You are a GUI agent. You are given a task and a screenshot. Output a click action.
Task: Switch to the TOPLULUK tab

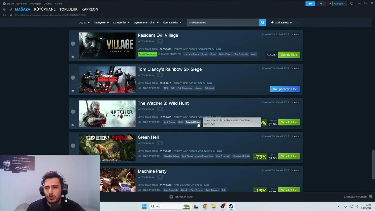[69, 9]
